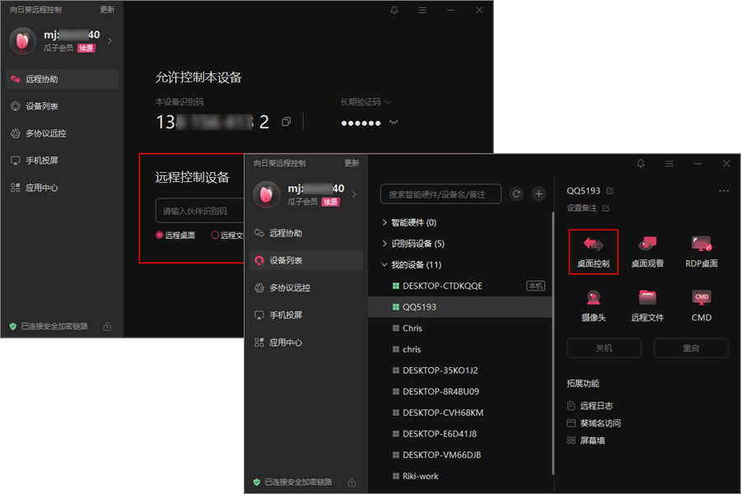Open the hamburger menu in the front window
This screenshot has width=741, height=494.
coord(669,164)
